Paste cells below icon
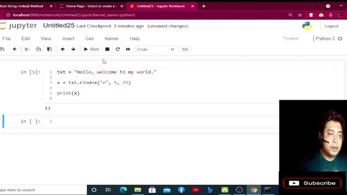This screenshot has width=347, height=195. coord(49,49)
